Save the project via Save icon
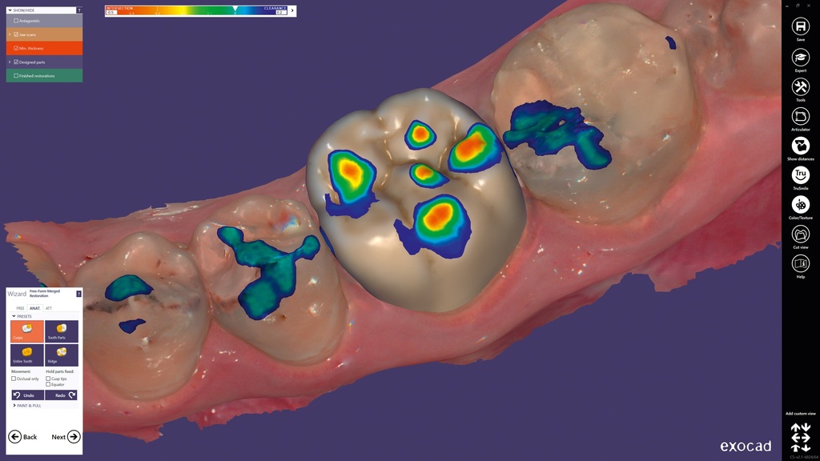820x461 pixels. click(x=800, y=26)
